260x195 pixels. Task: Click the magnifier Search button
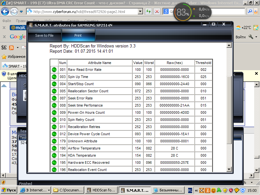250,11
